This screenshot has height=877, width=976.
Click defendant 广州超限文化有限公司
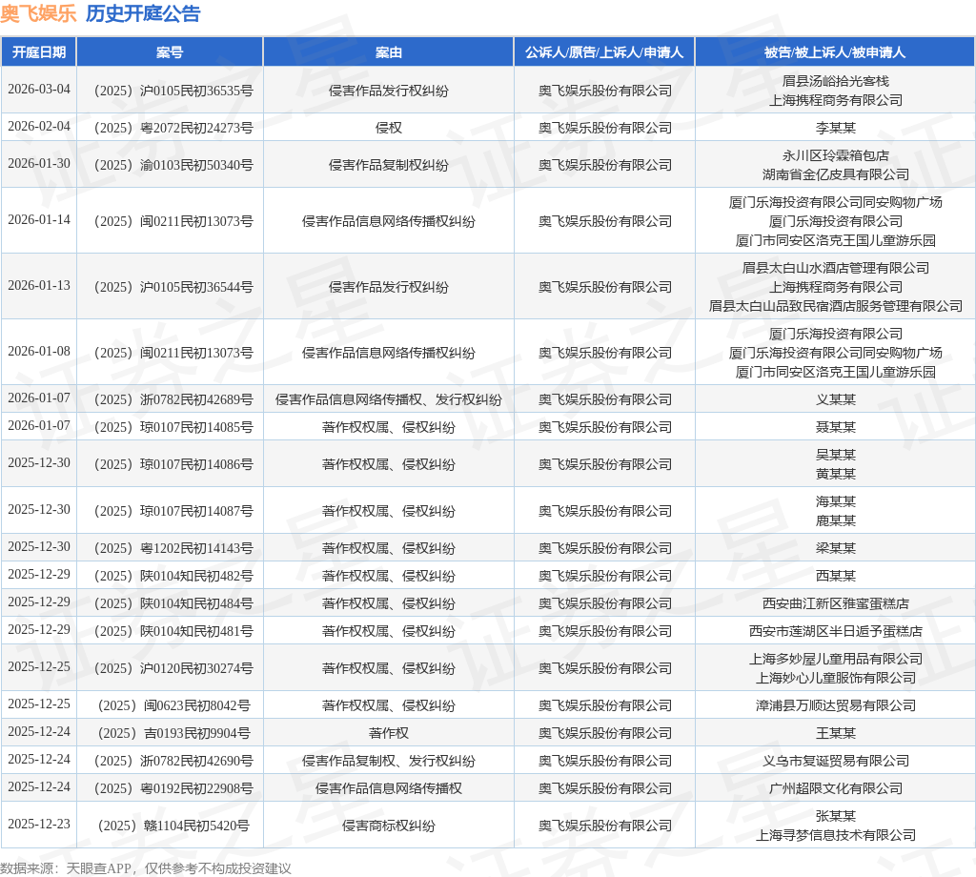[835, 789]
